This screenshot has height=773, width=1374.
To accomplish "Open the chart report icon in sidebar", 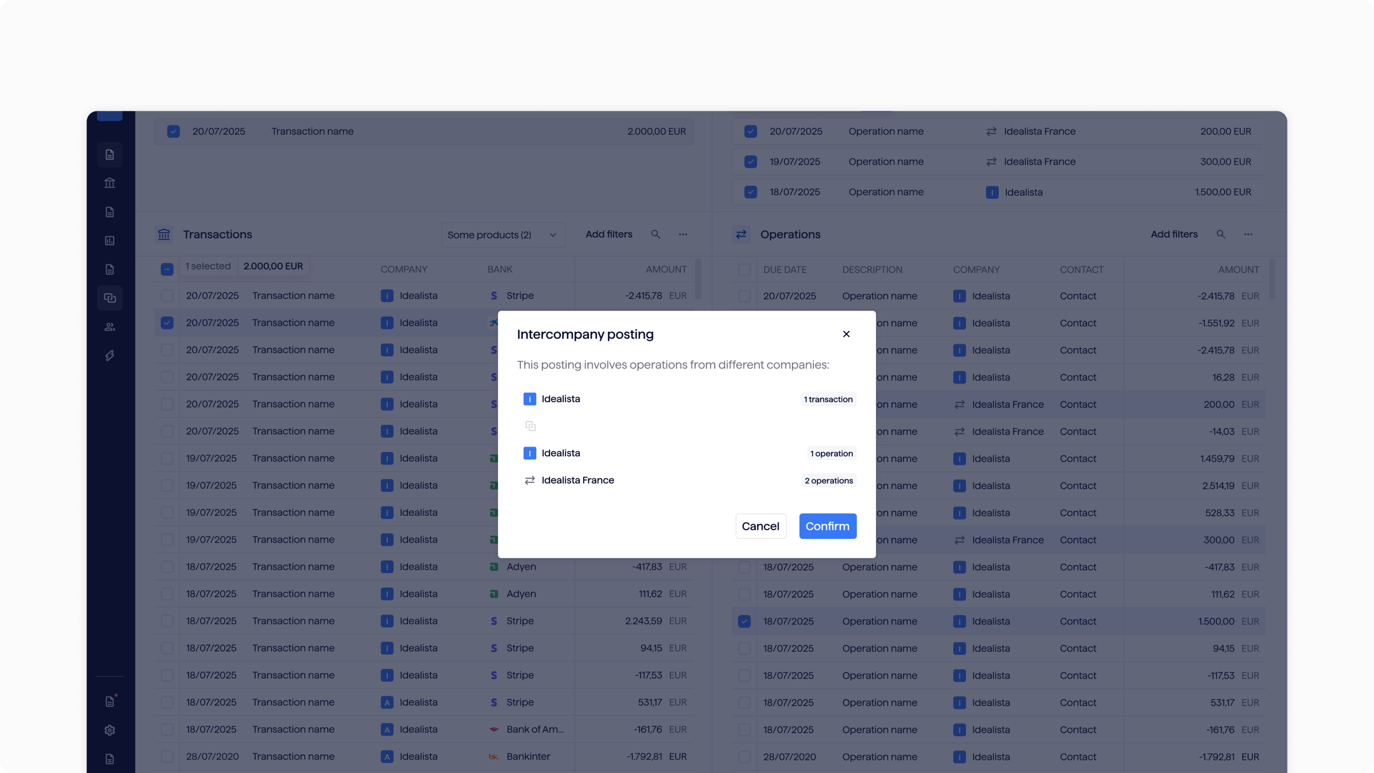I will [x=110, y=240].
